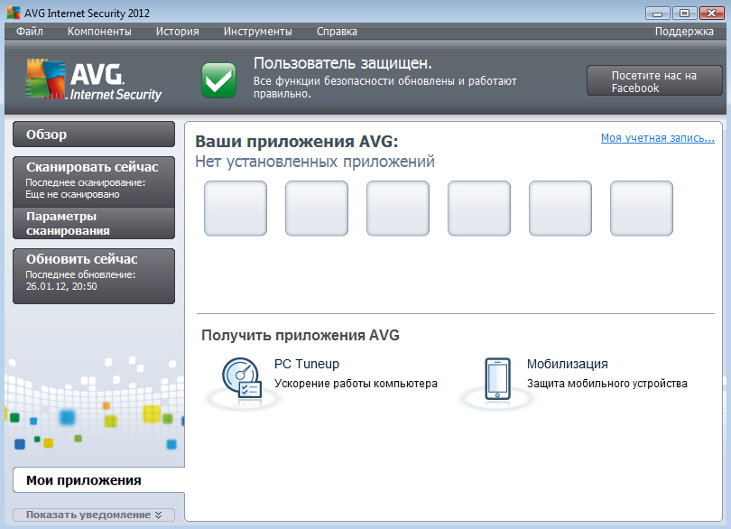Expand Показать уведомление panel
This screenshot has height=529, width=731.
pyautogui.click(x=94, y=515)
